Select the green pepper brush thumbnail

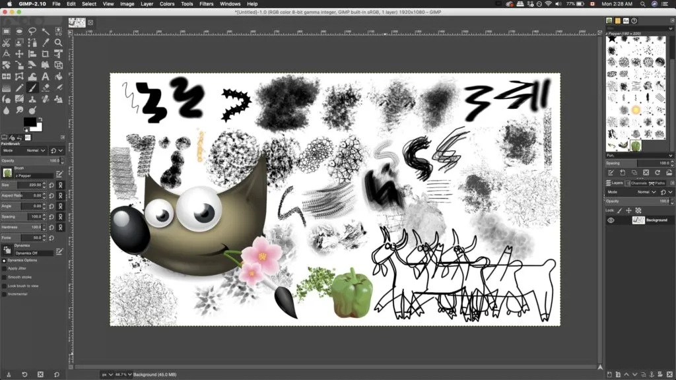[x=635, y=145]
